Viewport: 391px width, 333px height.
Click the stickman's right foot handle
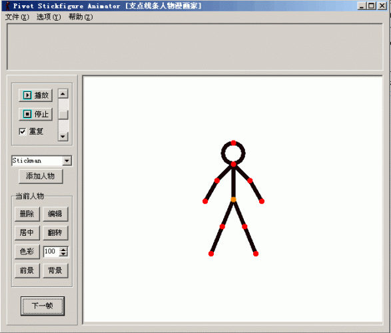pos(256,254)
